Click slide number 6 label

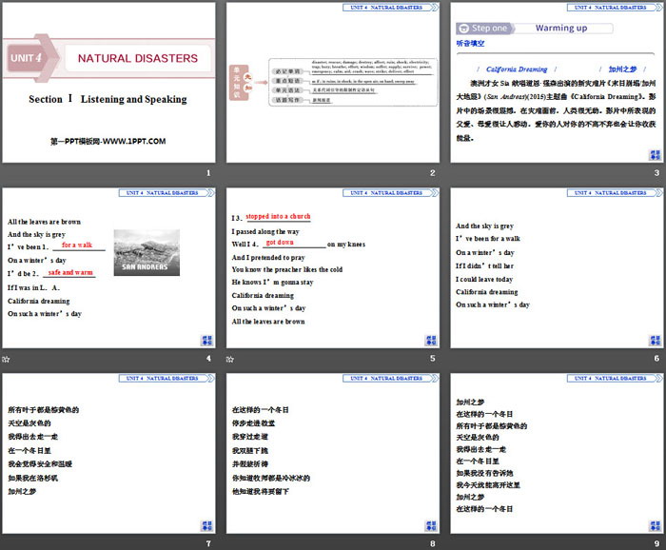pyautogui.click(x=656, y=358)
